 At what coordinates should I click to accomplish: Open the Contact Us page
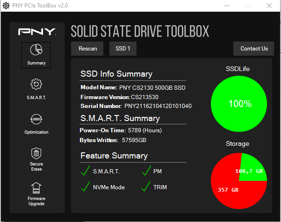253,49
